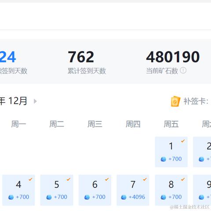Screen dimensions: 211x211
Task: Click the 周一 weekday header
Action: tap(18, 124)
